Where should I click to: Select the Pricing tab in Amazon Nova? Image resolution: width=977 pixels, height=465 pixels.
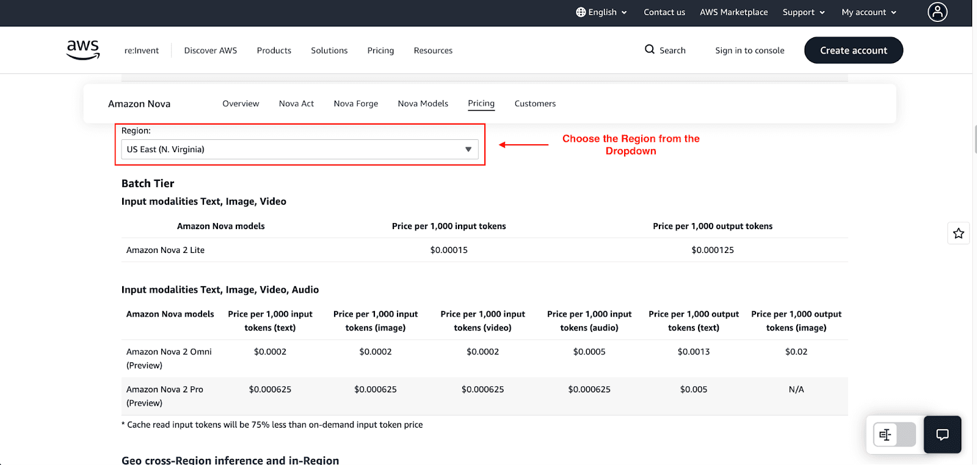point(481,104)
